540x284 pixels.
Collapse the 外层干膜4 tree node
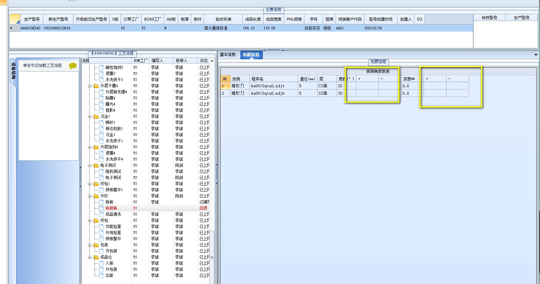tap(90, 86)
